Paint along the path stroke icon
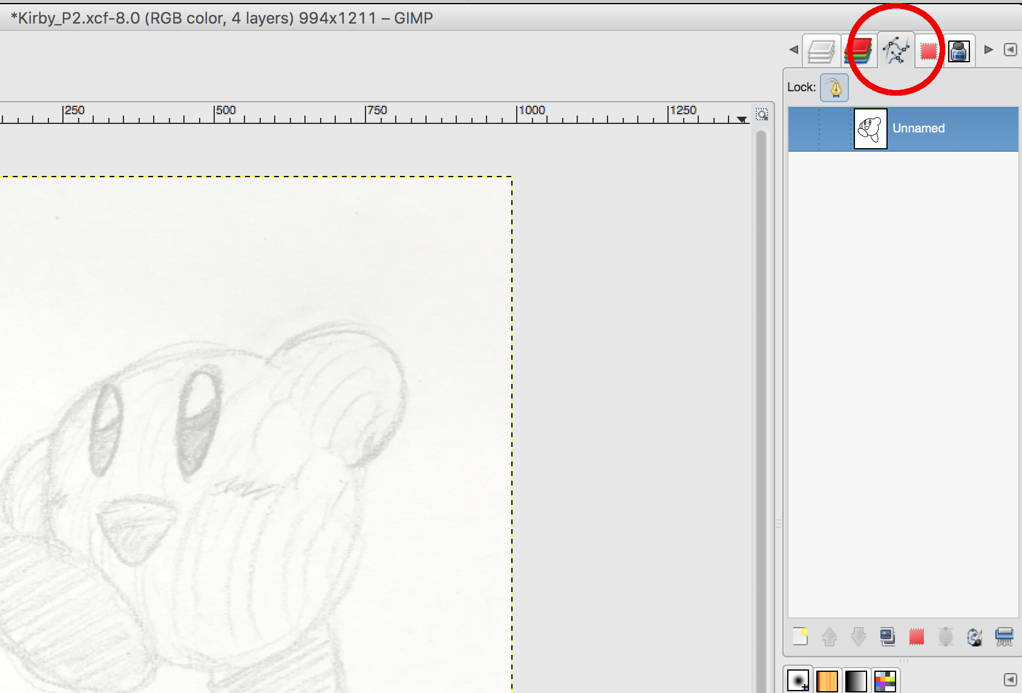The width and height of the screenshot is (1022, 693). pyautogui.click(x=975, y=637)
